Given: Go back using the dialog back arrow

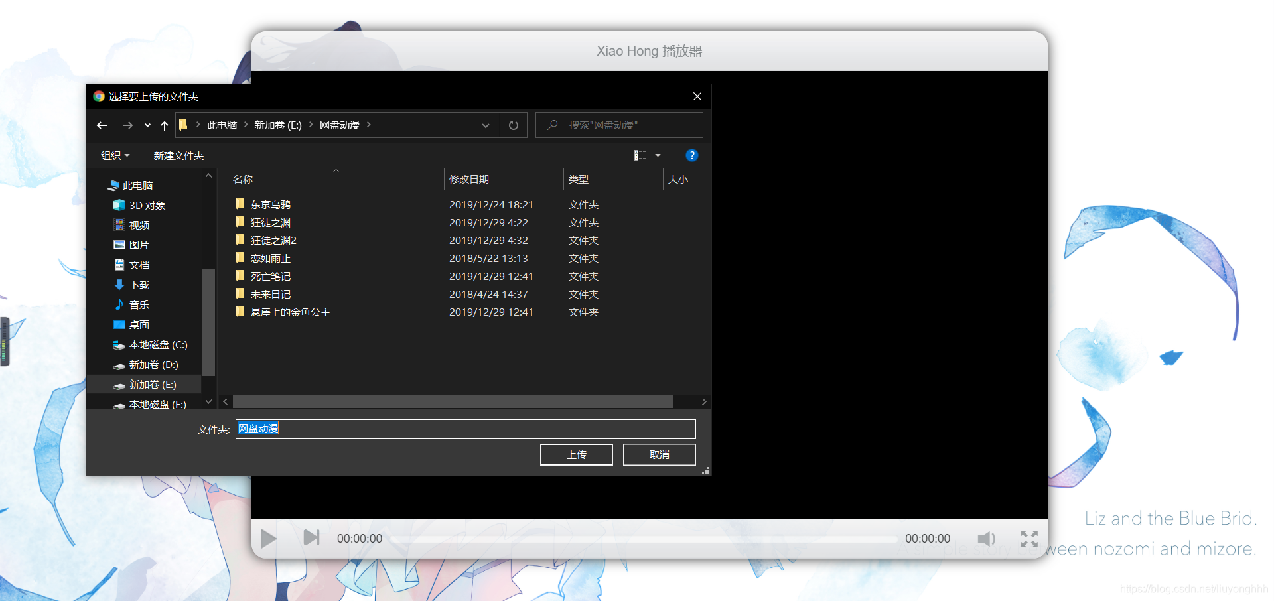Looking at the screenshot, I should (x=102, y=125).
